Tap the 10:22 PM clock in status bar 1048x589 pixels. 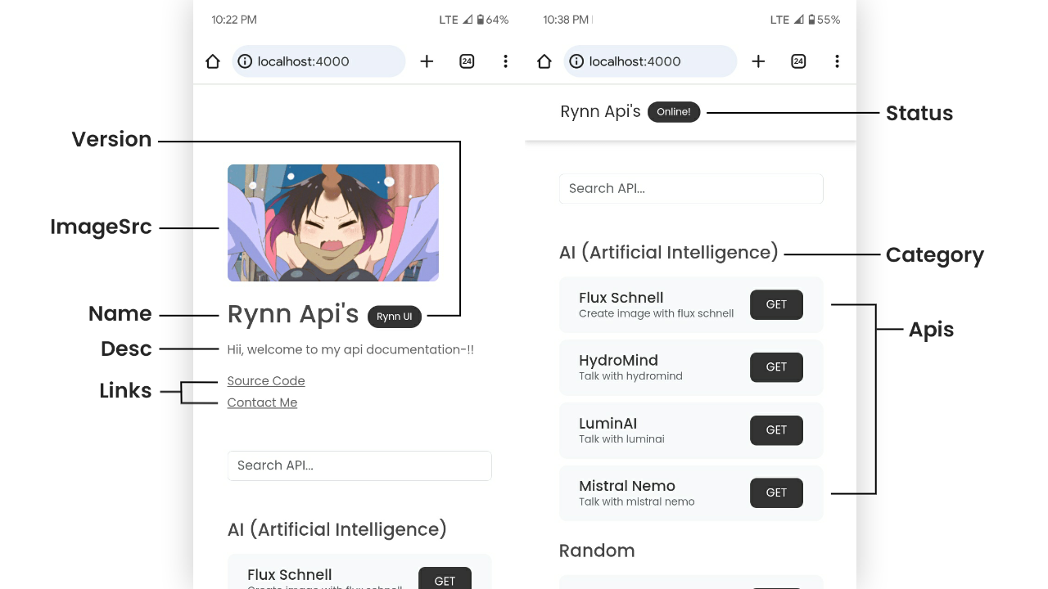coord(234,20)
